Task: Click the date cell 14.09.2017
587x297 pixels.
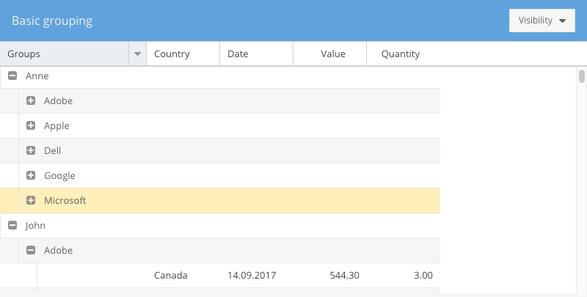Action: pos(256,275)
